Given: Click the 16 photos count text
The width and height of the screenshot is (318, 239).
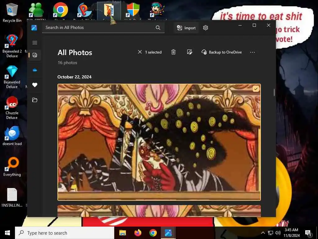Looking at the screenshot, I should point(67,63).
